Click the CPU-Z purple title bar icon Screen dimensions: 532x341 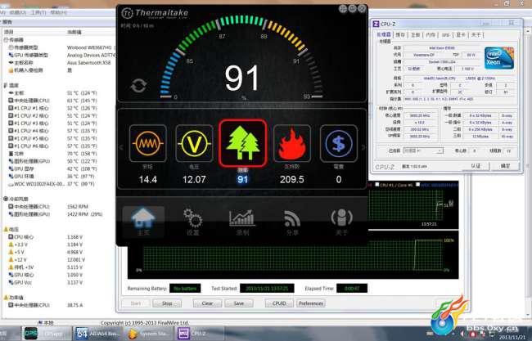click(376, 24)
